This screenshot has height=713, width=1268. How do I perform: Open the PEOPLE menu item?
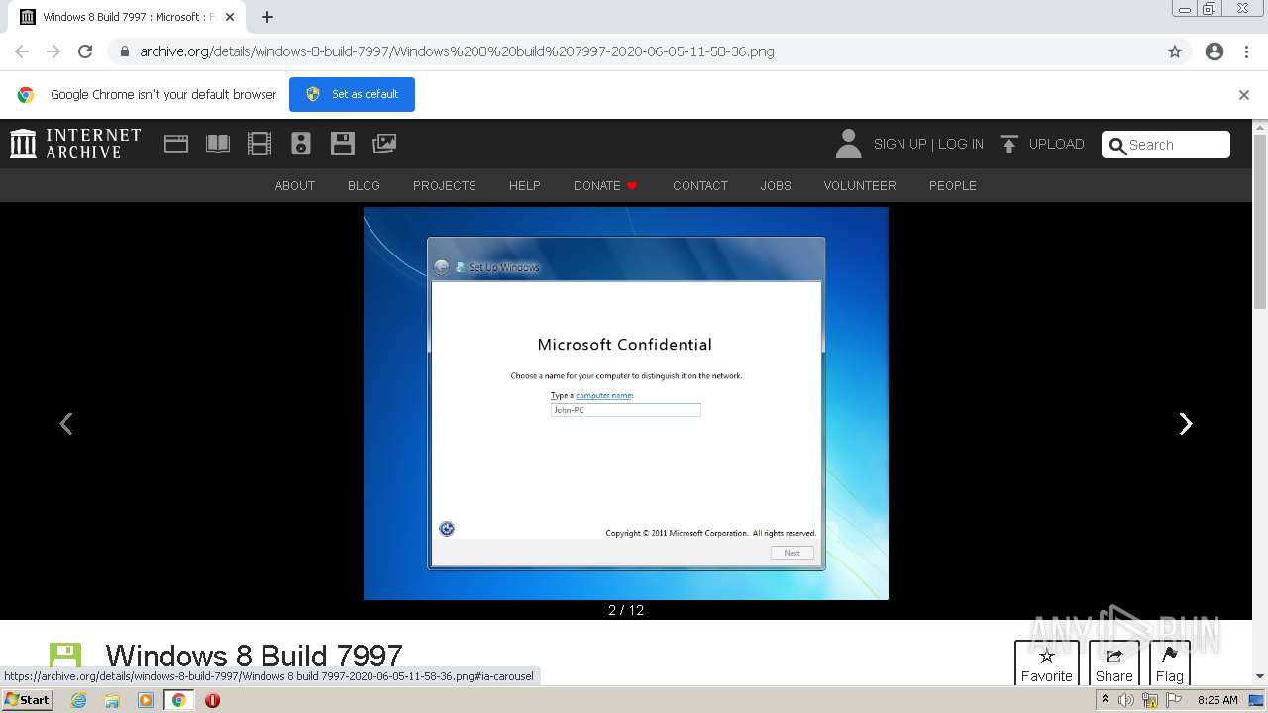[953, 185]
